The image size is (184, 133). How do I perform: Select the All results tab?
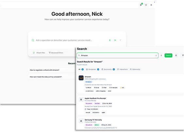coord(81,69)
